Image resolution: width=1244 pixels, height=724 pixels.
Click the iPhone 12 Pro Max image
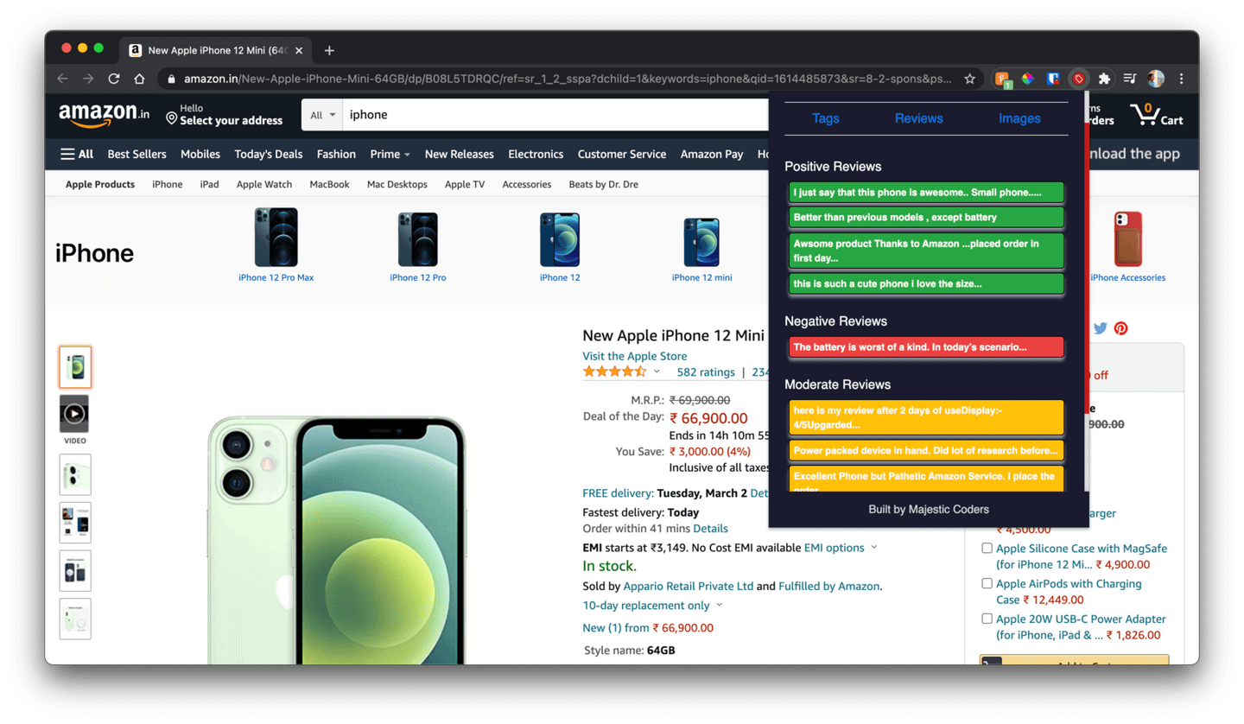click(276, 237)
